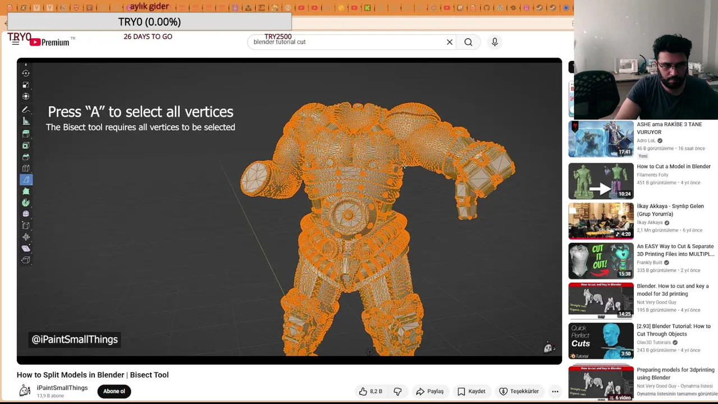The height and width of the screenshot is (404, 718).
Task: Click the Shear tool in video
Action: pos(26,249)
